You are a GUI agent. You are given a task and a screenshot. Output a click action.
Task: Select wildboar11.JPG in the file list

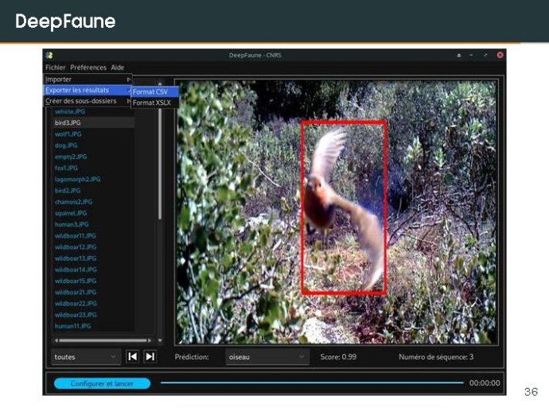coord(76,236)
